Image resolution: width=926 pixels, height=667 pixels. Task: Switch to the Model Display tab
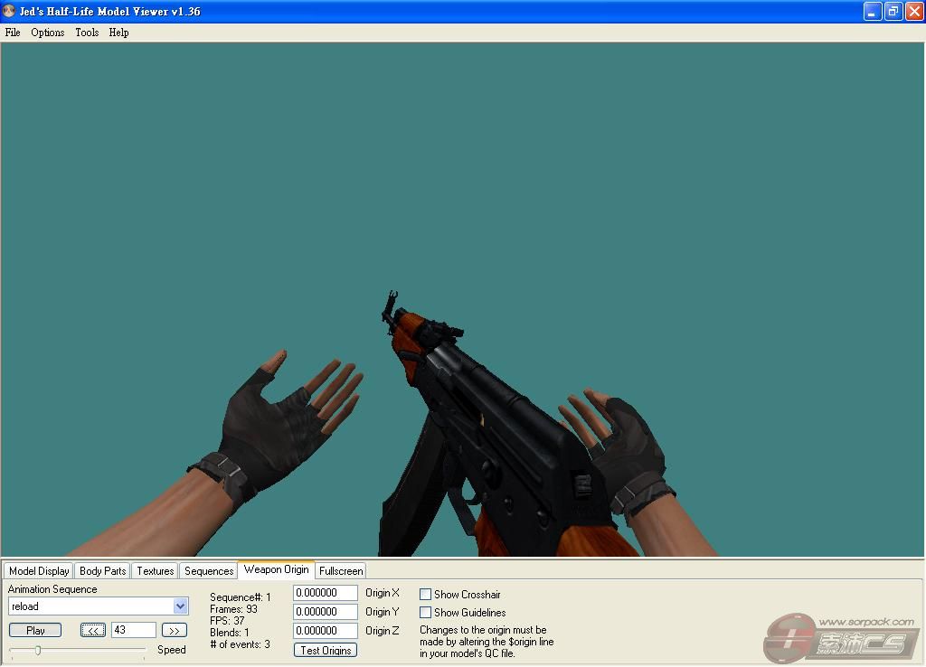(39, 571)
